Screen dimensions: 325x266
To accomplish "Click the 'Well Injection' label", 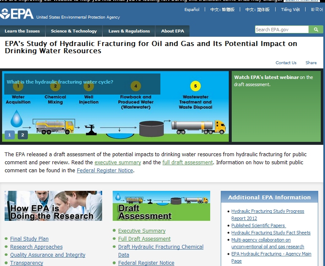I will (x=89, y=100).
